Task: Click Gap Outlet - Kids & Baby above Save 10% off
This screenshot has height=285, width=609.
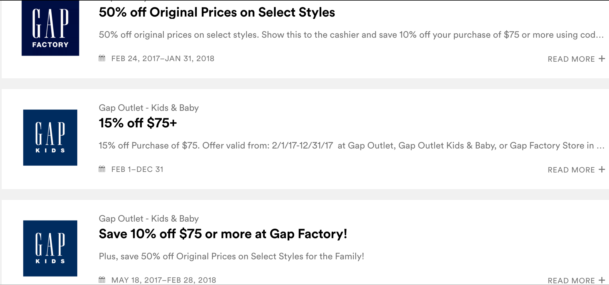Action: [x=149, y=219]
